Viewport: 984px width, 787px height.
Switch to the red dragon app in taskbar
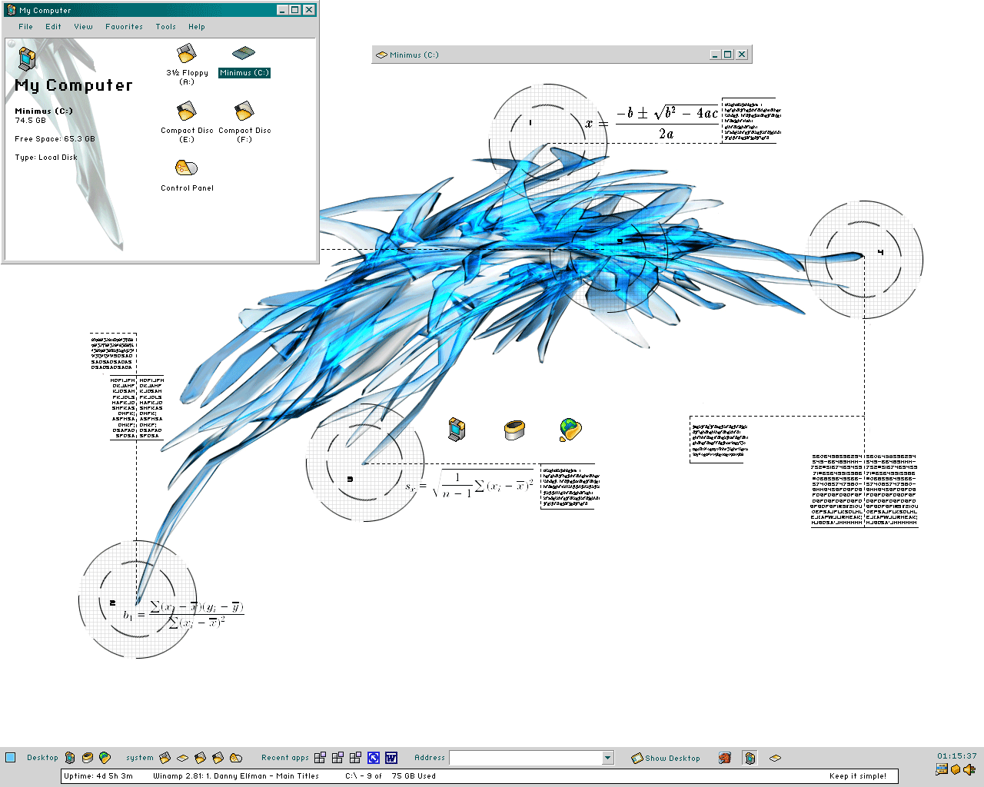coord(724,758)
